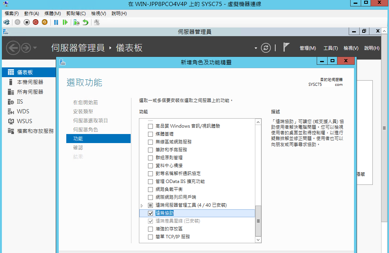Image resolution: width=389 pixels, height=253 pixels.
Task: Refresh the Server Manager dashboard
Action: pyautogui.click(x=266, y=47)
